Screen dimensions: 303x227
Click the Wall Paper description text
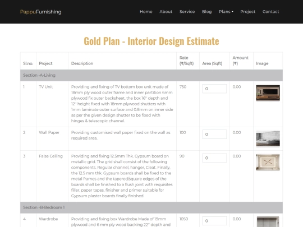coord(121,135)
